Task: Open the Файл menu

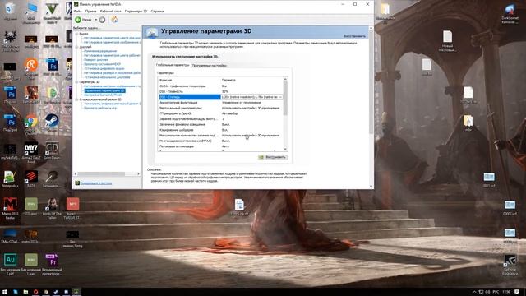Action: [78, 11]
